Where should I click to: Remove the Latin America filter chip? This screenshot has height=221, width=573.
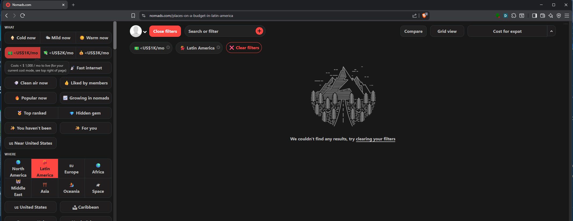(x=218, y=47)
